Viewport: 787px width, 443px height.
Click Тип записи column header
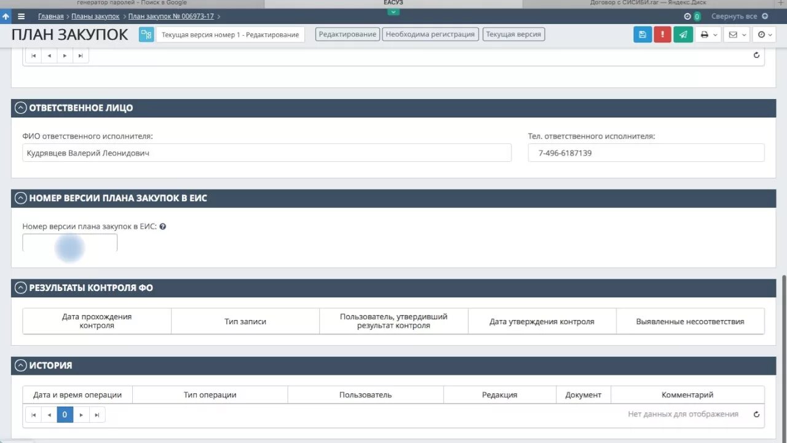[245, 321]
